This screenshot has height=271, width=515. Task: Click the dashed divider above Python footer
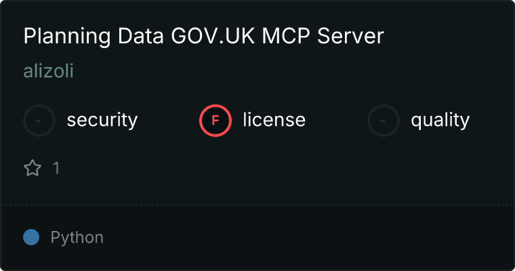click(x=257, y=205)
